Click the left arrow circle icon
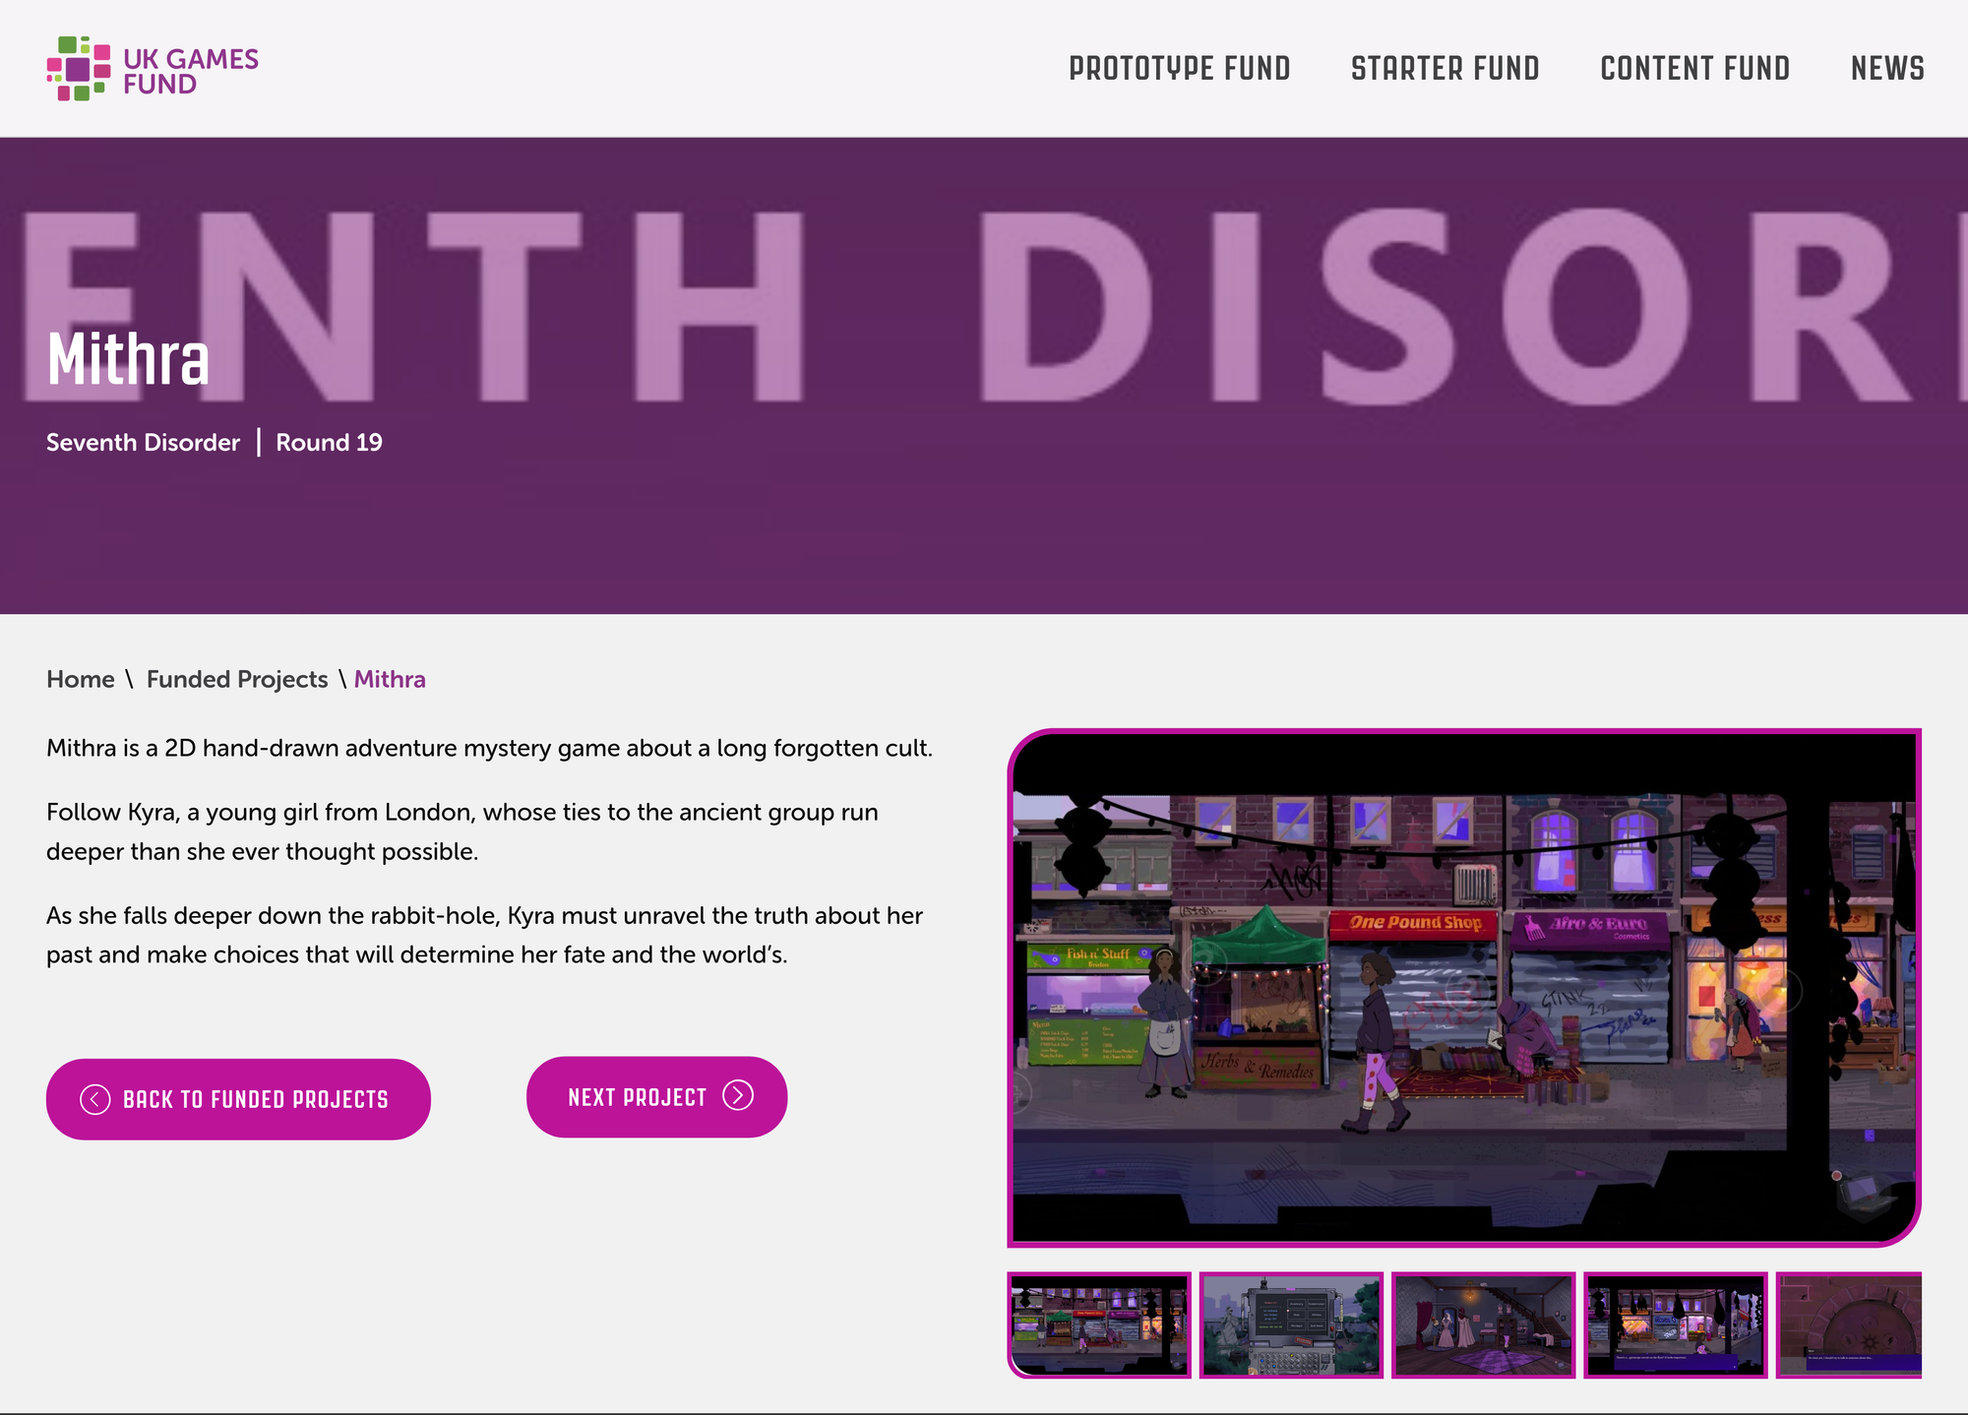The height and width of the screenshot is (1415, 1968). tap(94, 1099)
